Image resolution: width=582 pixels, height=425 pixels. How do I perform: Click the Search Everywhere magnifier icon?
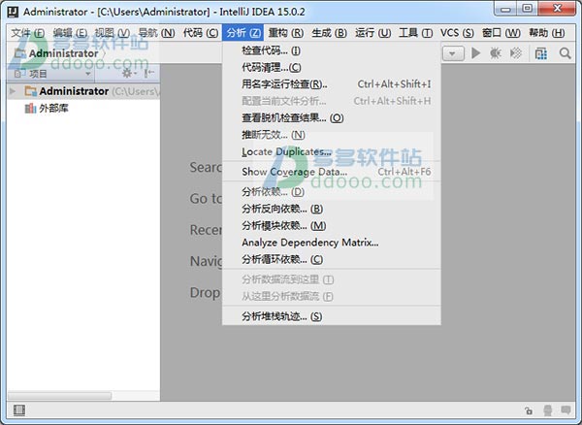565,53
